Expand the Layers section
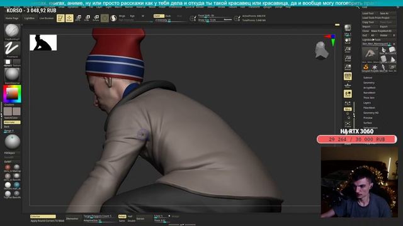 click(367, 103)
